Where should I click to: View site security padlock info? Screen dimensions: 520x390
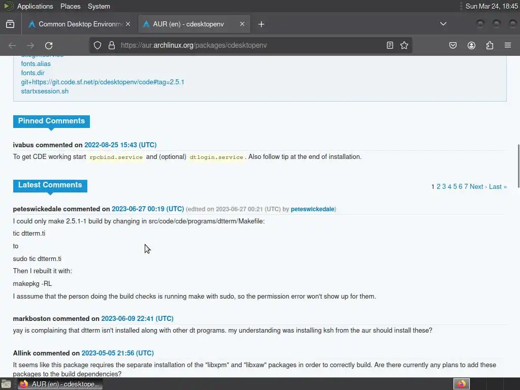tap(112, 45)
